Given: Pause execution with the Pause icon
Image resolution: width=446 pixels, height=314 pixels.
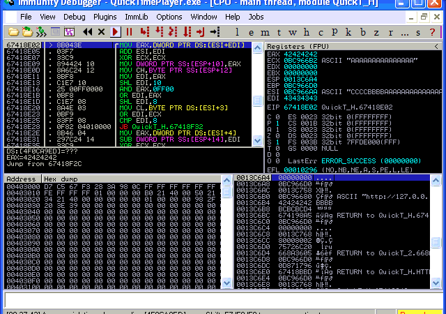Looking at the screenshot, I should (129, 31).
